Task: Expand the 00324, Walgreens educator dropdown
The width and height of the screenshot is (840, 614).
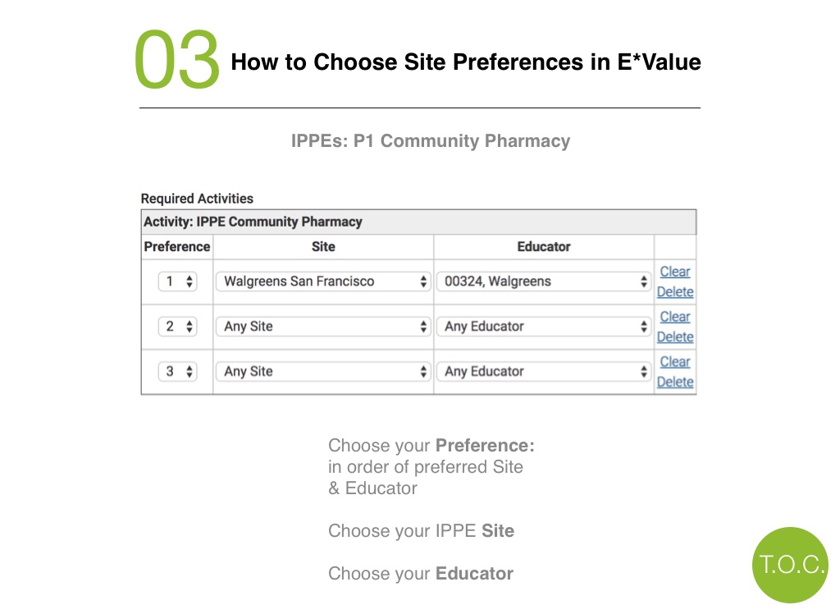Action: tap(544, 282)
